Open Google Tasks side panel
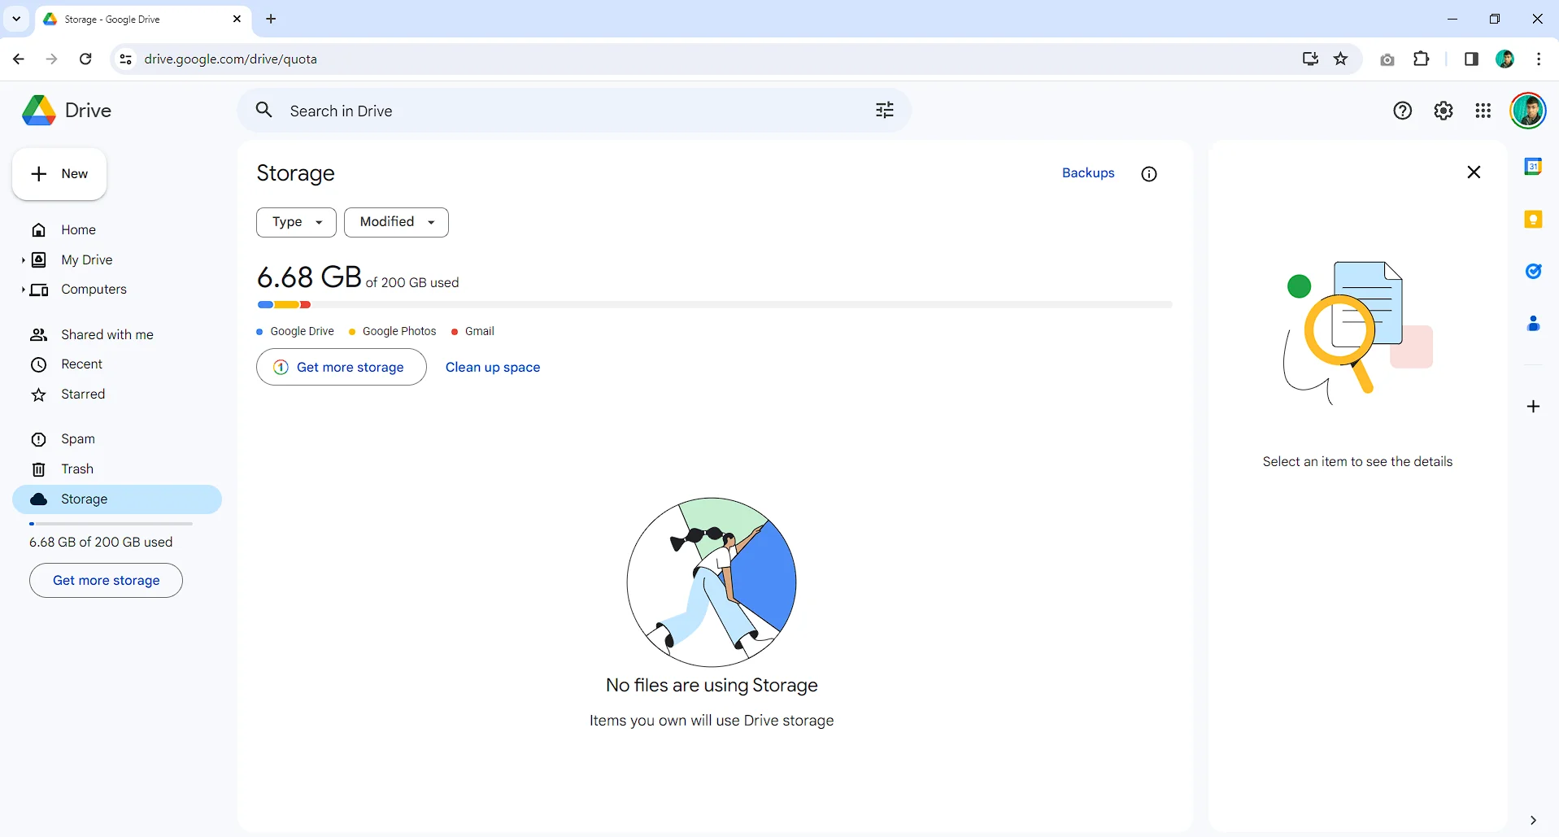This screenshot has width=1559, height=837. (1535, 272)
